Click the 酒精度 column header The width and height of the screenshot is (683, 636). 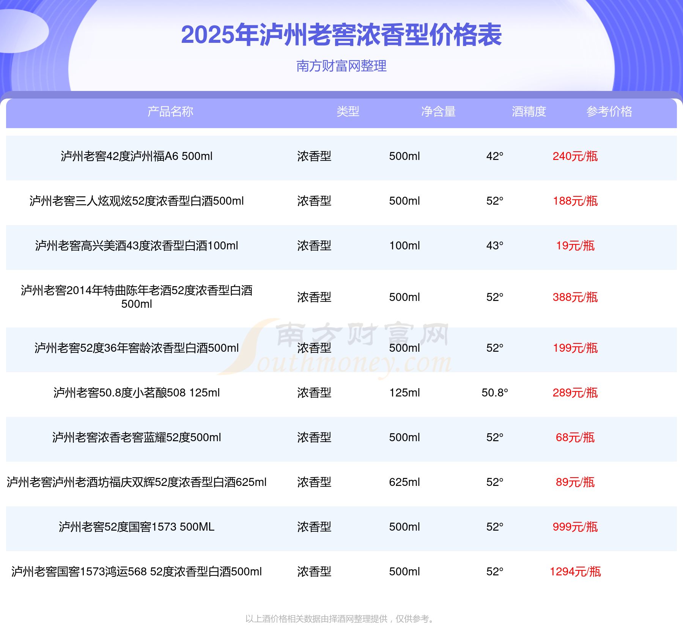pyautogui.click(x=529, y=111)
